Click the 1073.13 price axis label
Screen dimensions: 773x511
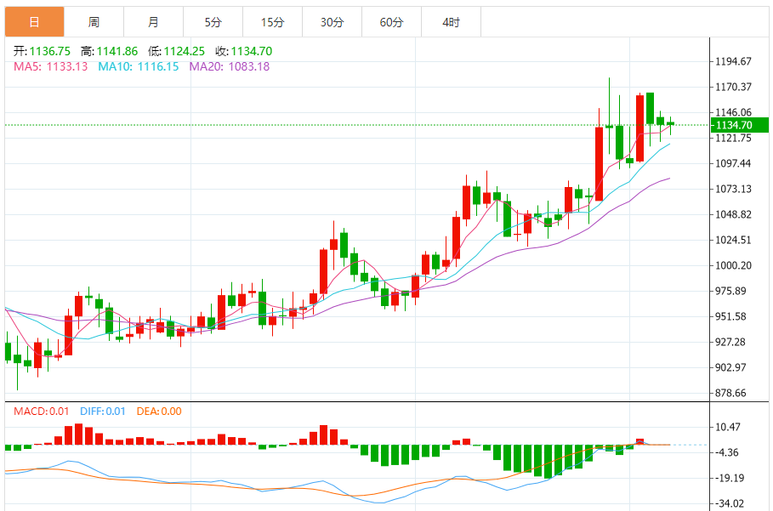[734, 190]
